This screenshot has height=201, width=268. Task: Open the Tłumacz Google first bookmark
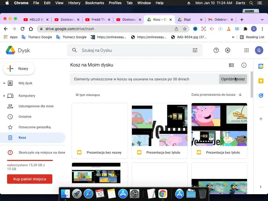[37, 37]
